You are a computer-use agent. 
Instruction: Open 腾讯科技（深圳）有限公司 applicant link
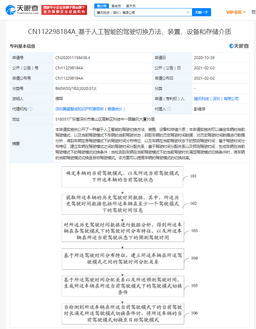[x=216, y=99]
